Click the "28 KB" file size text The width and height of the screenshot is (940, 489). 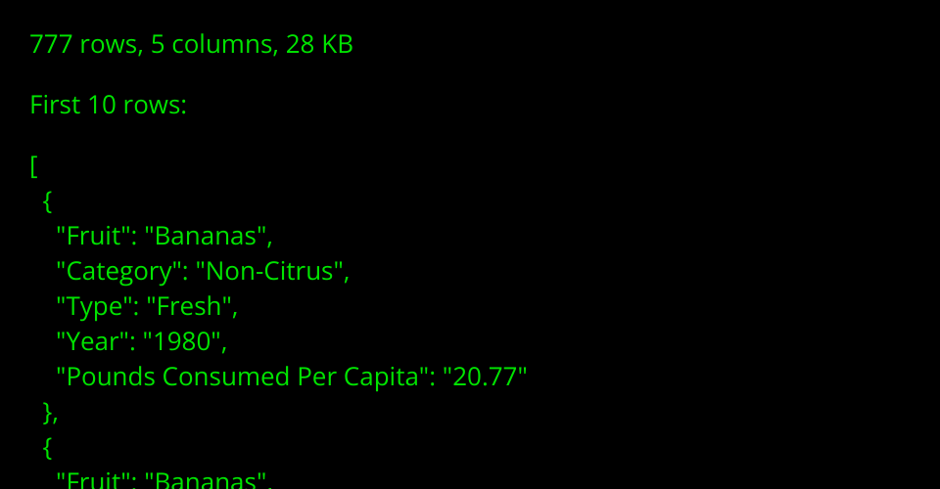point(319,44)
